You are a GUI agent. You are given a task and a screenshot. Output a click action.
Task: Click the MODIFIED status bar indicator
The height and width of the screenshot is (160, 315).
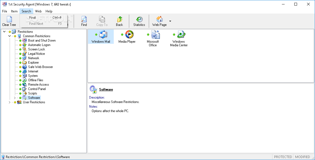tap(303, 157)
